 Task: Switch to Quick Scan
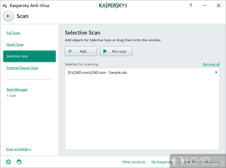click(15, 45)
